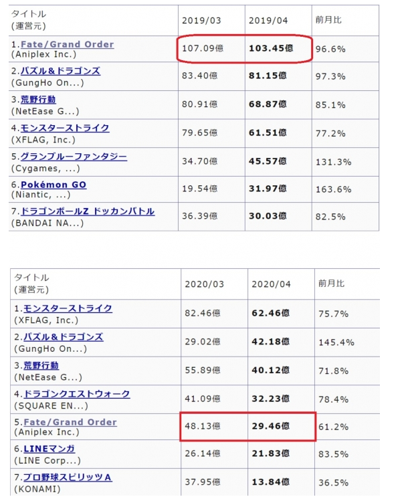Select the 29.46億 cell in 2020 table
The image size is (404, 501).
(281, 426)
